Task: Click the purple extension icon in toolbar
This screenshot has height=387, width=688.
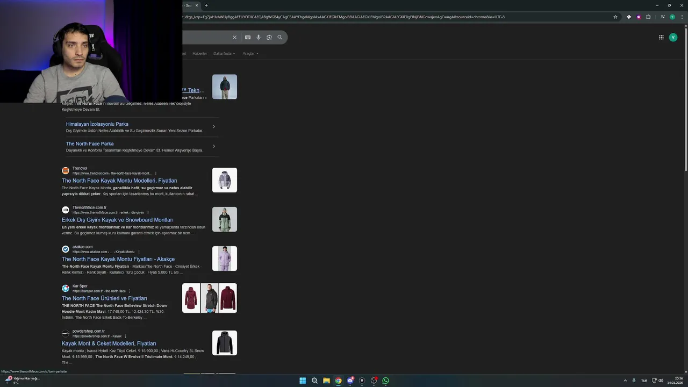Action: tap(639, 17)
